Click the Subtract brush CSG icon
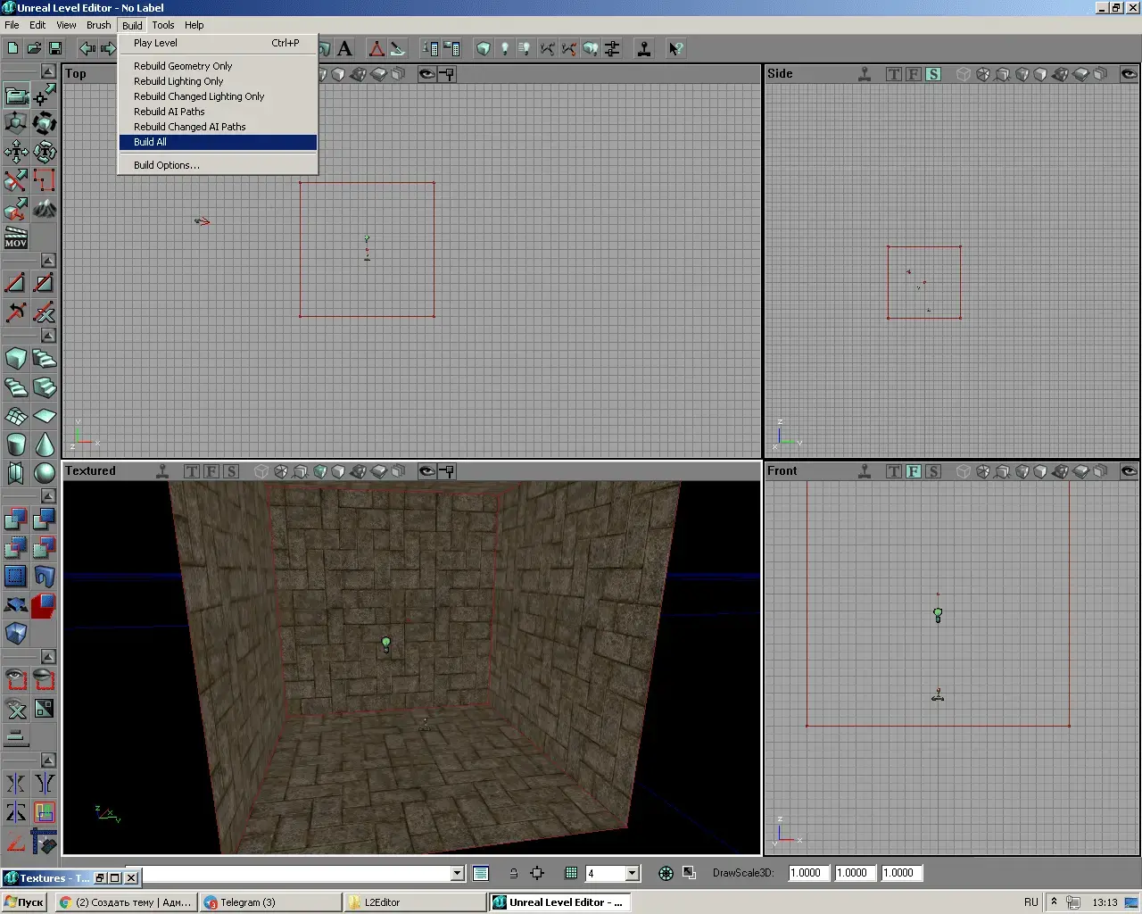Viewport: 1142px width, 914px height. [x=45, y=519]
